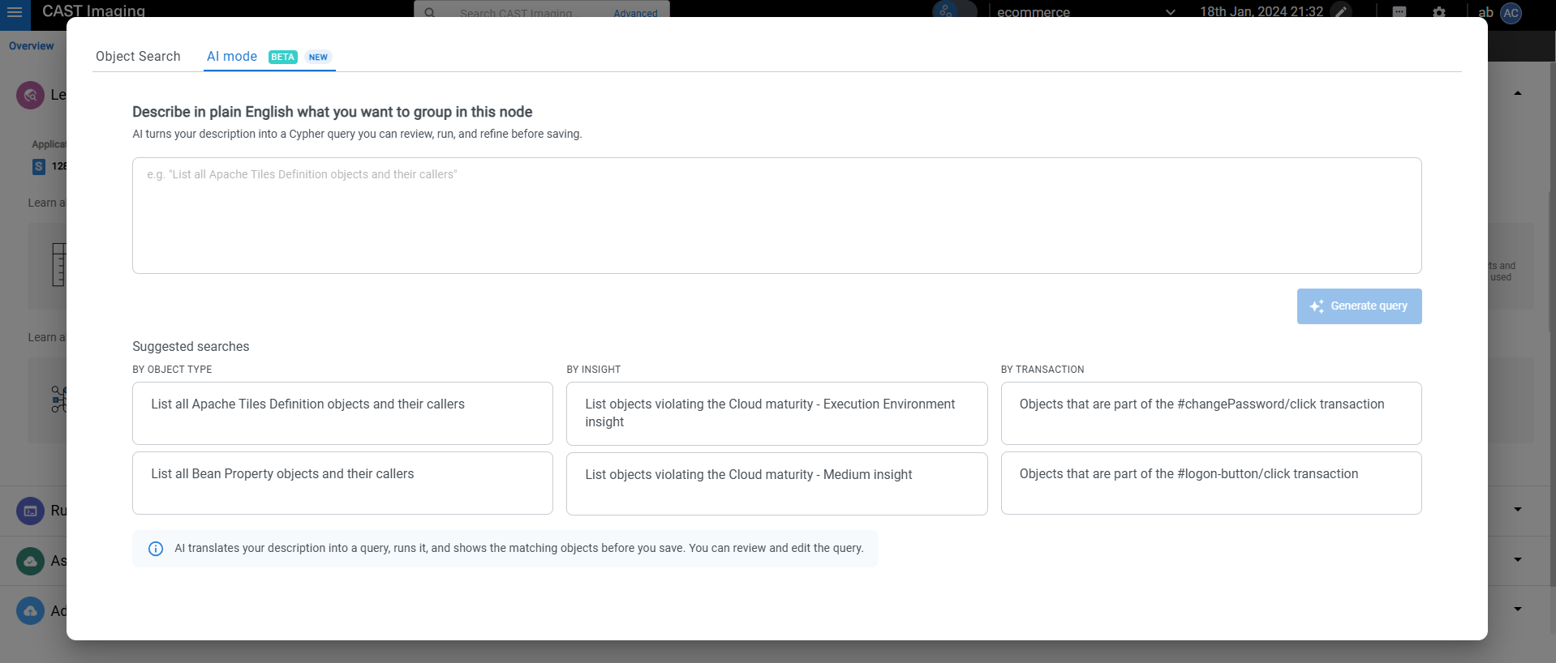
Task: Collapse the first background section with the up arrow
Action: [x=1517, y=93]
